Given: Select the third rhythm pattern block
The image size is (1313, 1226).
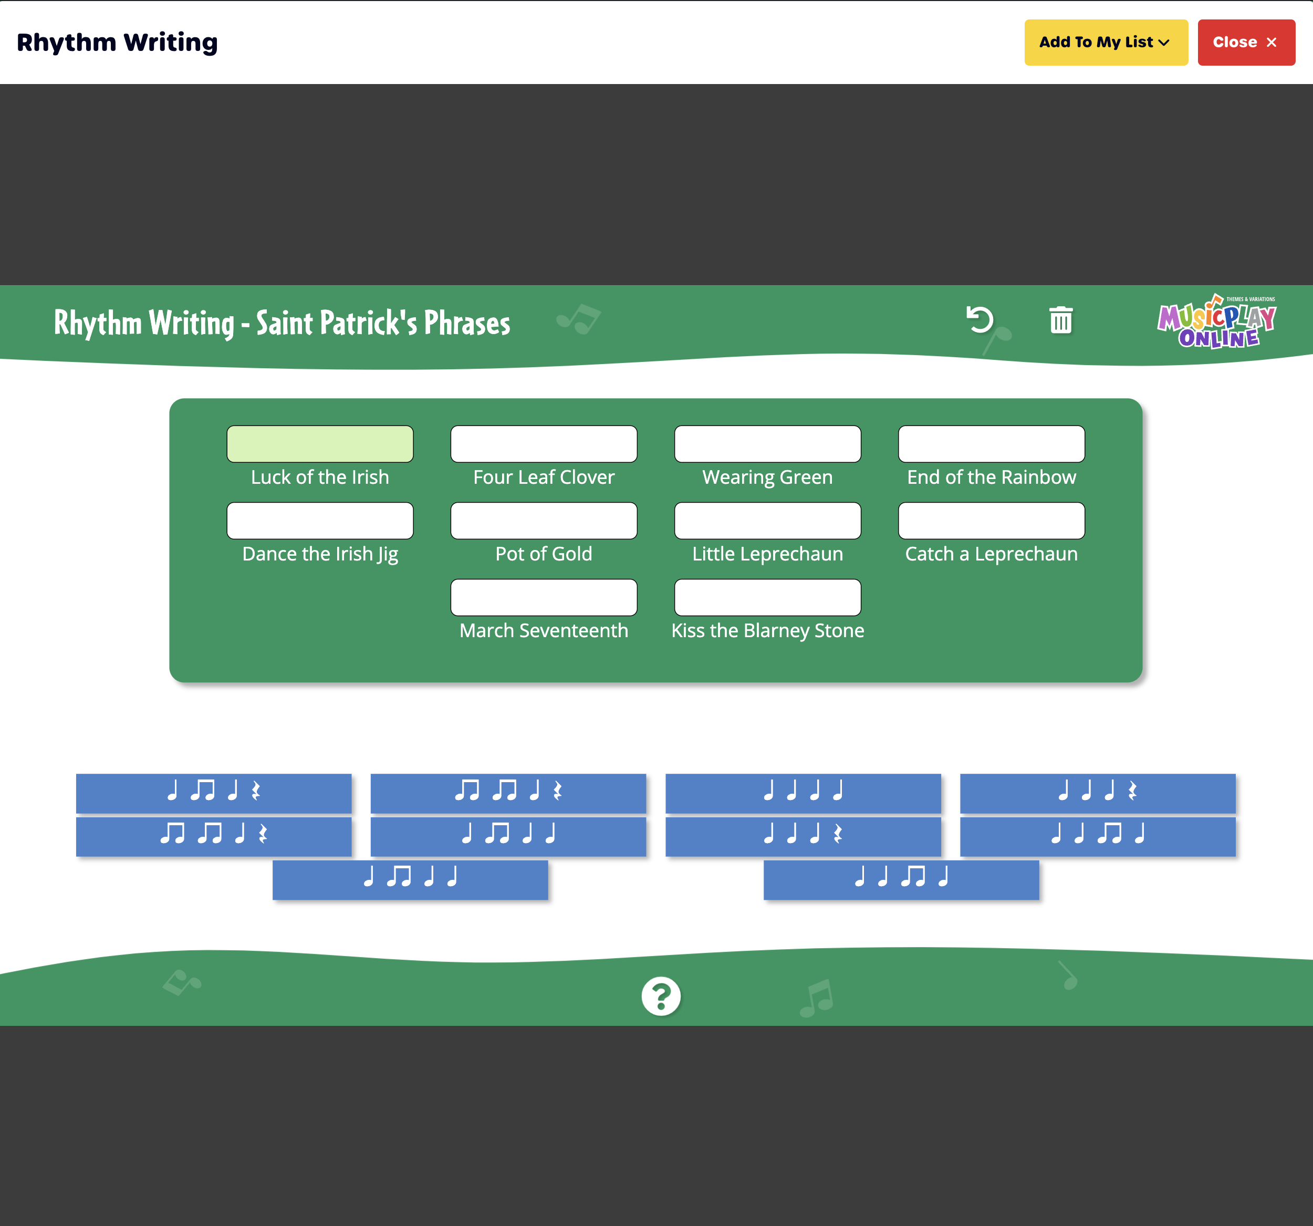Looking at the screenshot, I should click(803, 791).
